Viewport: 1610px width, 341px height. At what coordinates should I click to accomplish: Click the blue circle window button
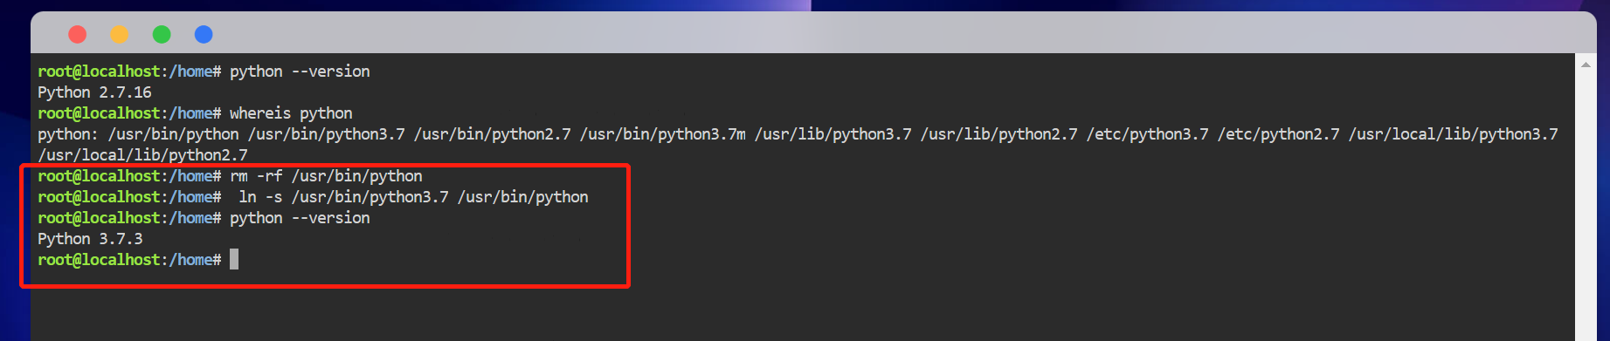(204, 34)
